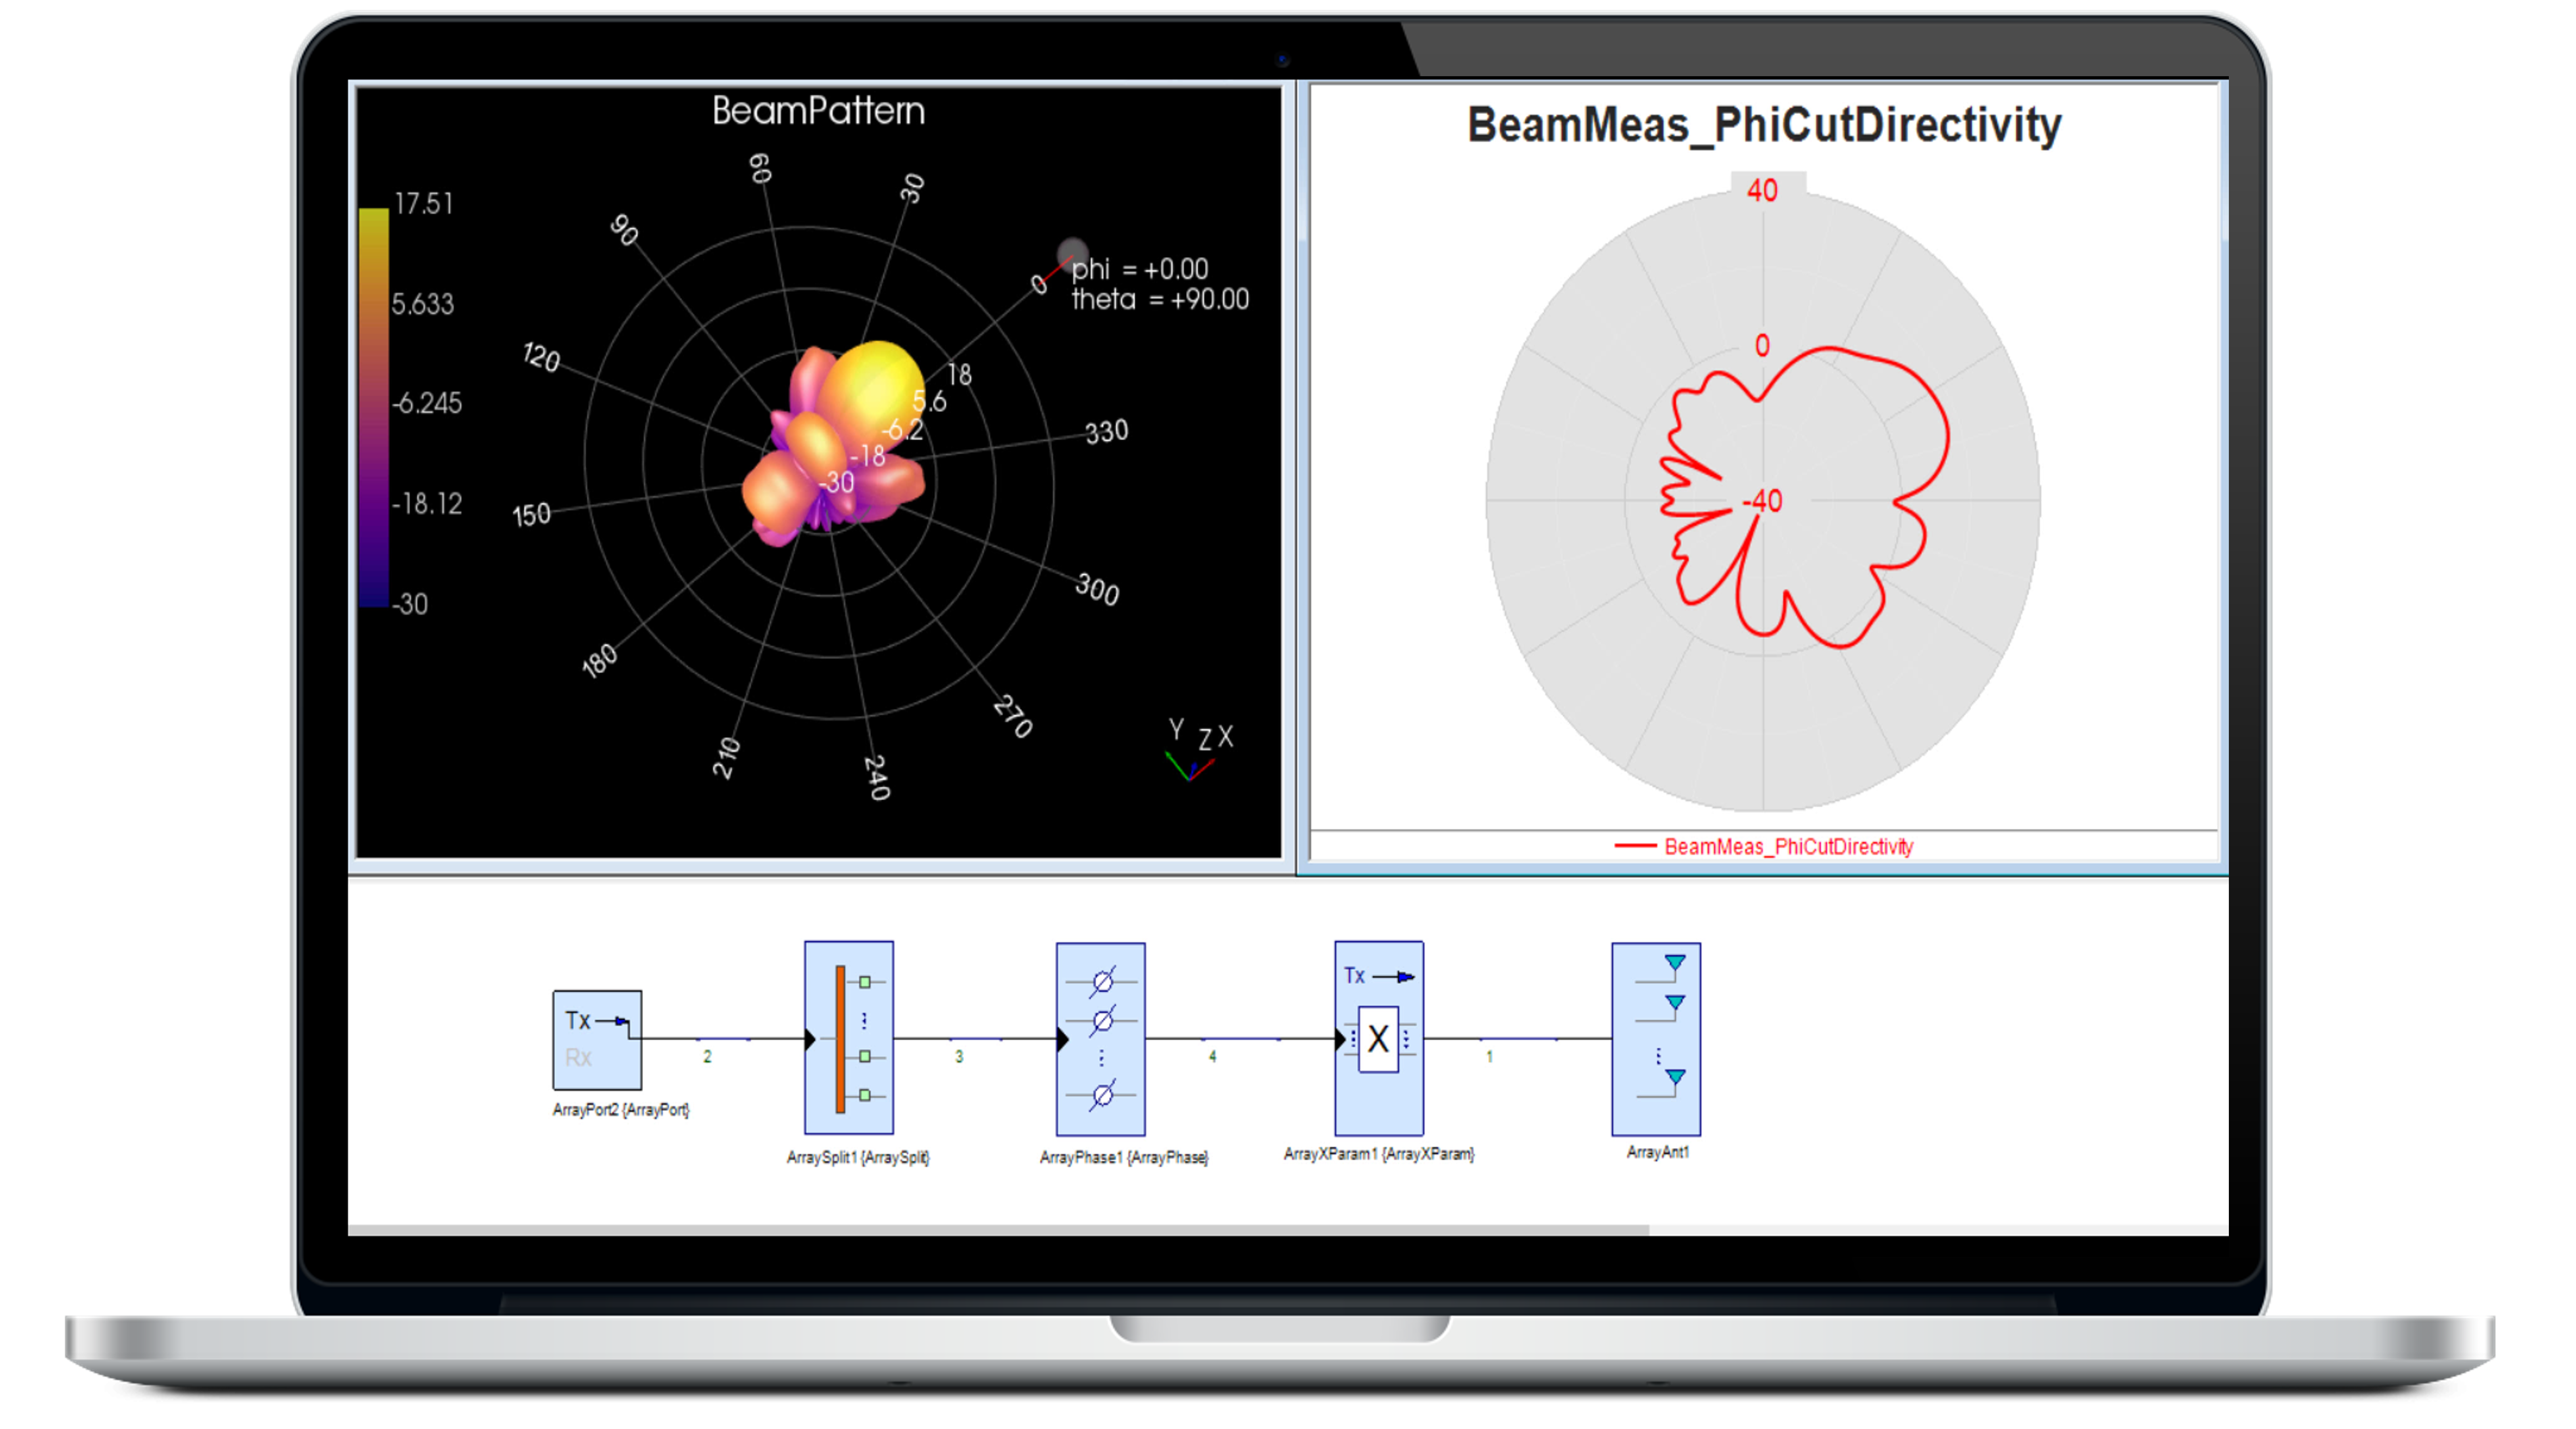
Task: Select the ArrayAnt1 antenna array block
Action: 1655,1038
